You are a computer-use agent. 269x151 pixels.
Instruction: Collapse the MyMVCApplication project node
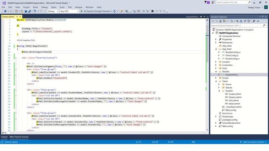tap(213, 33)
